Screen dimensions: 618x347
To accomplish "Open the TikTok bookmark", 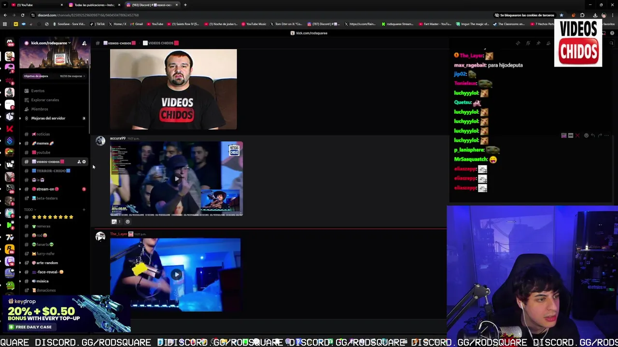I will (98, 24).
